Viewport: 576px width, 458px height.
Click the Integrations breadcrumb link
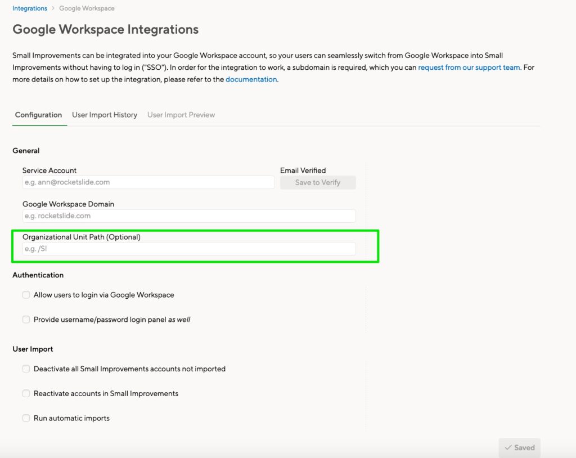pos(30,8)
